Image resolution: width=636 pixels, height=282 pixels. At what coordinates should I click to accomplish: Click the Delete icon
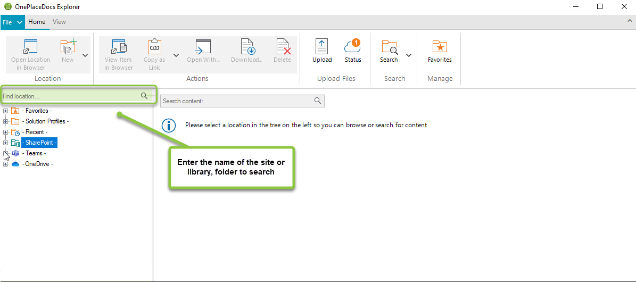click(283, 47)
